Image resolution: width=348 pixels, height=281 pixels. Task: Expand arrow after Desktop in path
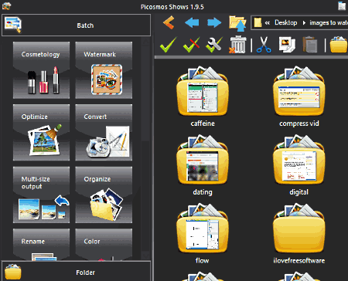coord(304,23)
